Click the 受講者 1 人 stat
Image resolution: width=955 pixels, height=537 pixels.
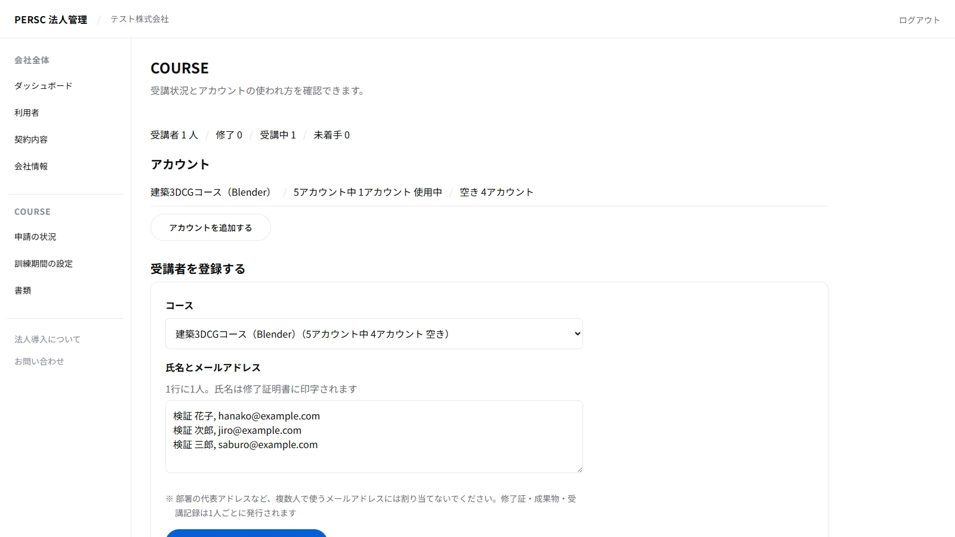(174, 135)
